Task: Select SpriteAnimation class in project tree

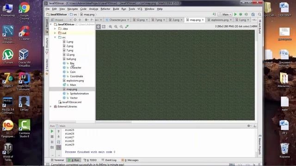Action: pyautogui.click(x=79, y=94)
